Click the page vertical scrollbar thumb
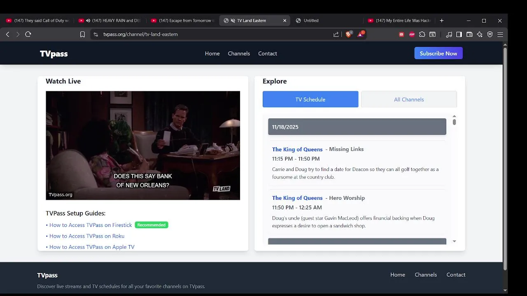The image size is (527, 296). pyautogui.click(x=505, y=159)
